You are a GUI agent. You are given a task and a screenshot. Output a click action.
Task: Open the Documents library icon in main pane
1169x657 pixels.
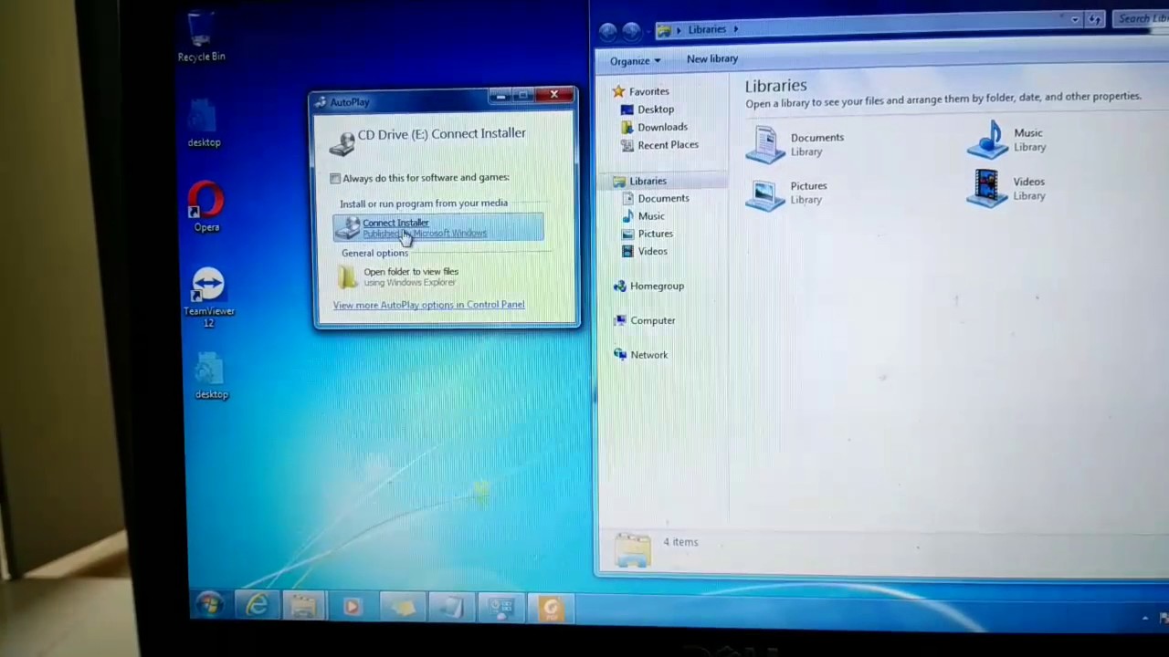765,144
